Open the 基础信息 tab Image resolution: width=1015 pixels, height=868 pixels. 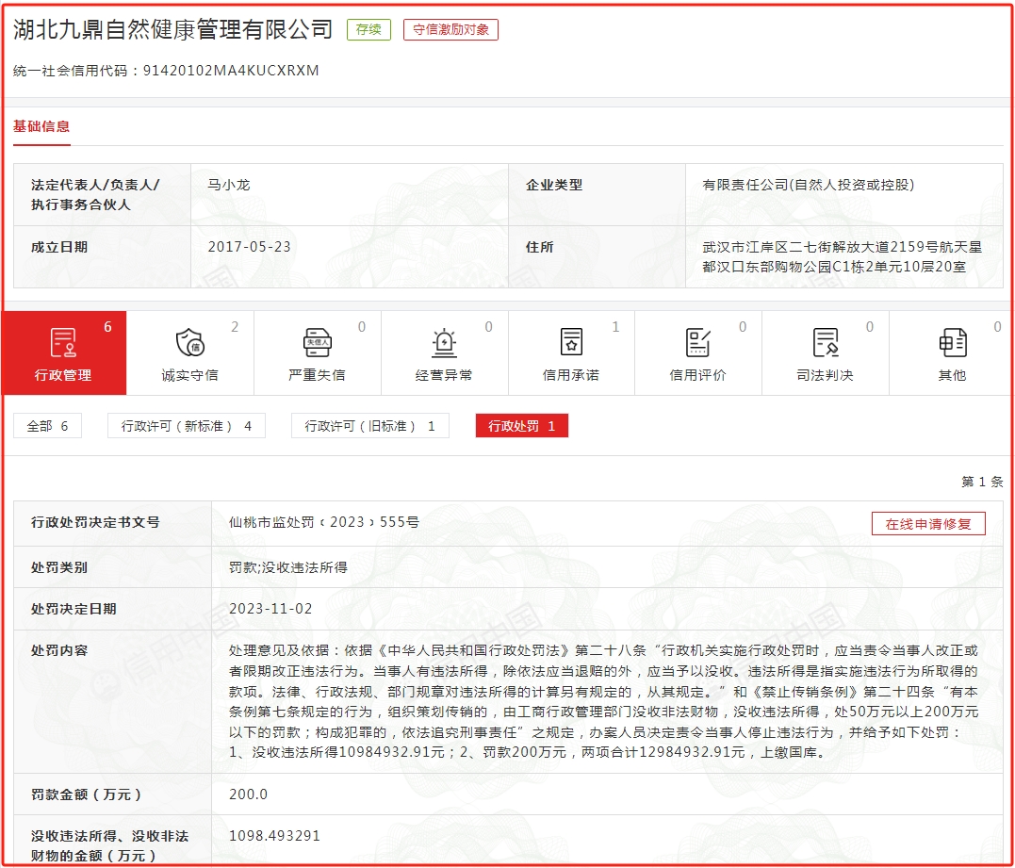coord(41,127)
